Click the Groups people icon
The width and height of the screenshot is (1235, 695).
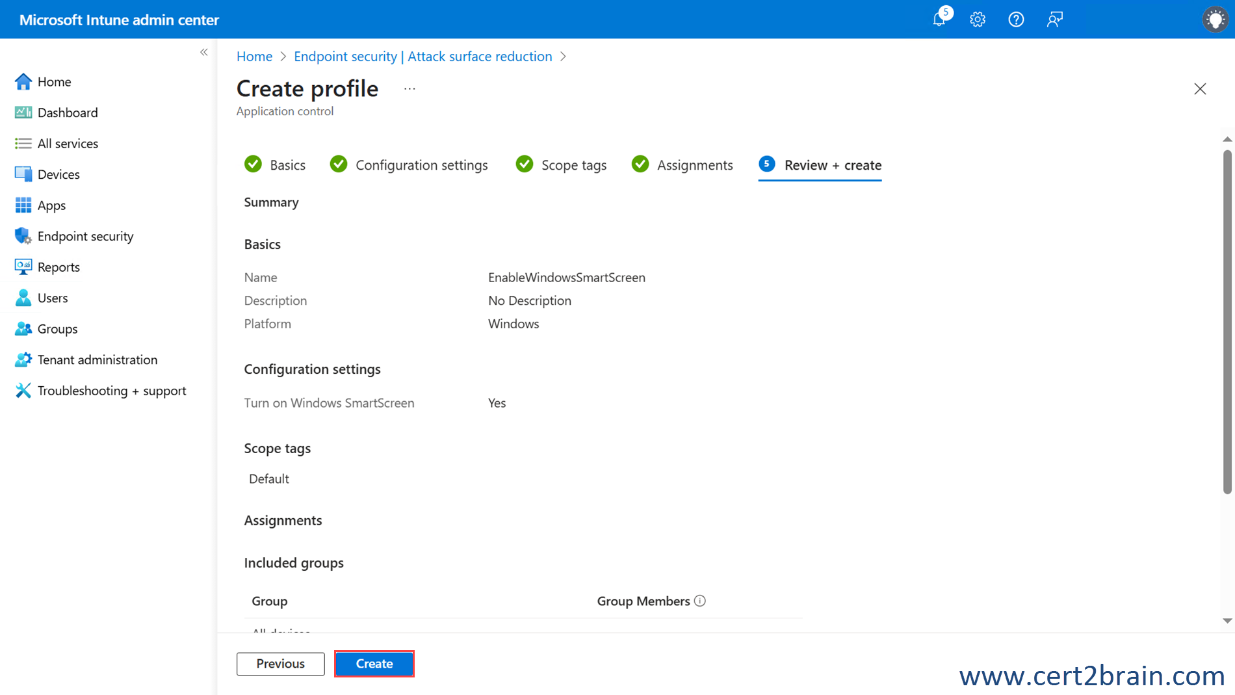click(23, 329)
